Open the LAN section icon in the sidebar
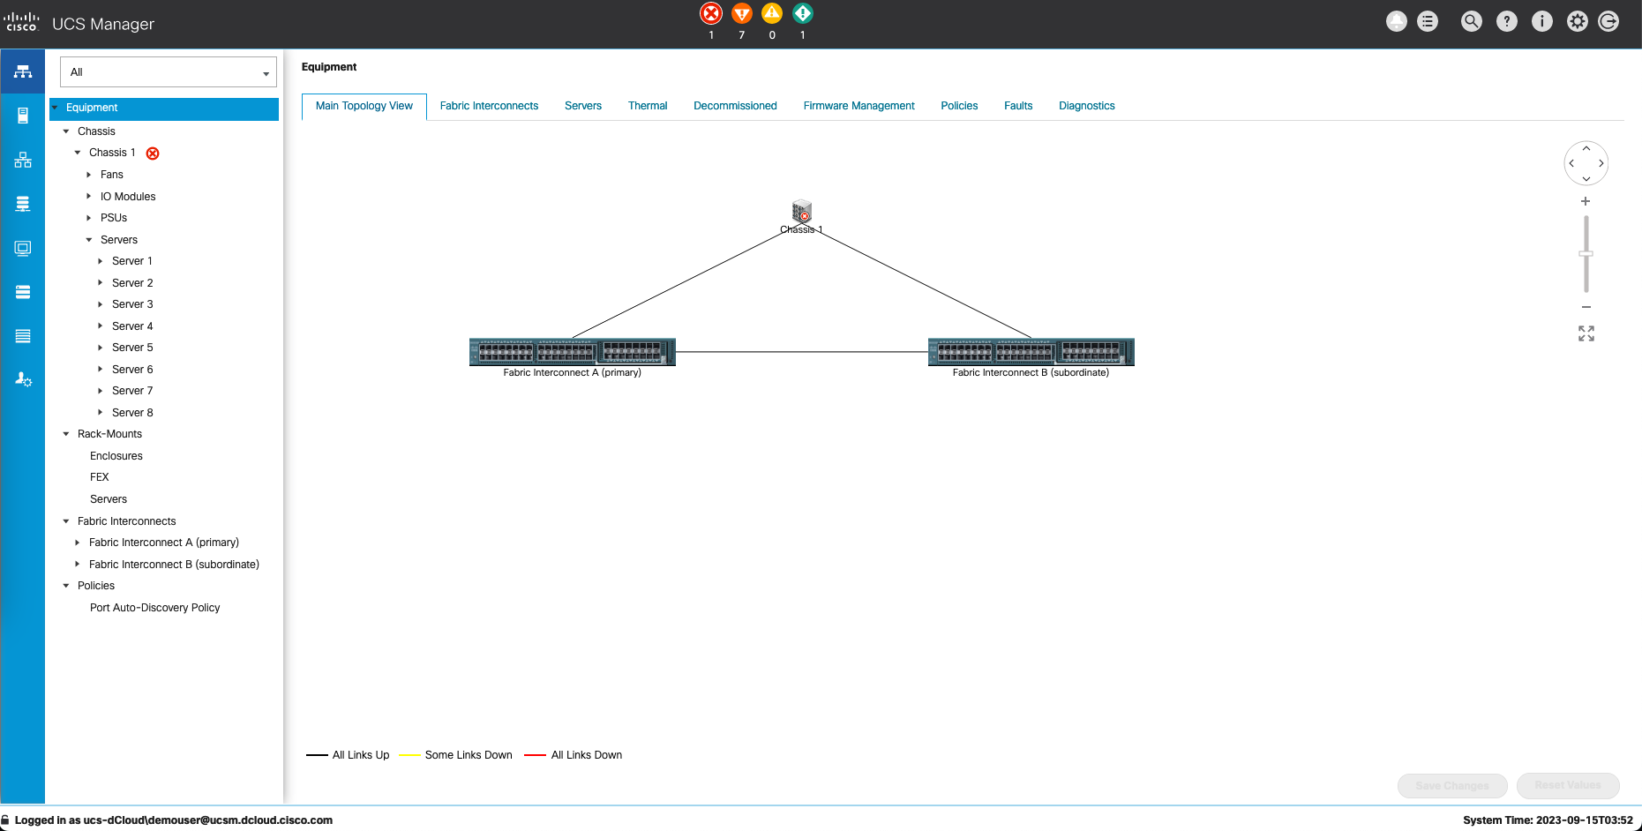The image size is (1642, 831). 23,160
